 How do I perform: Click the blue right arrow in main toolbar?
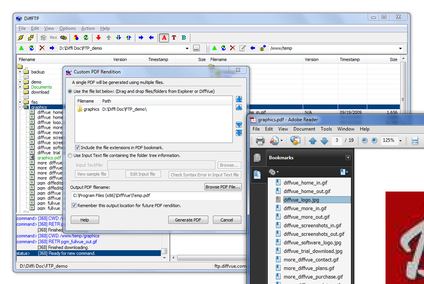tap(141, 38)
